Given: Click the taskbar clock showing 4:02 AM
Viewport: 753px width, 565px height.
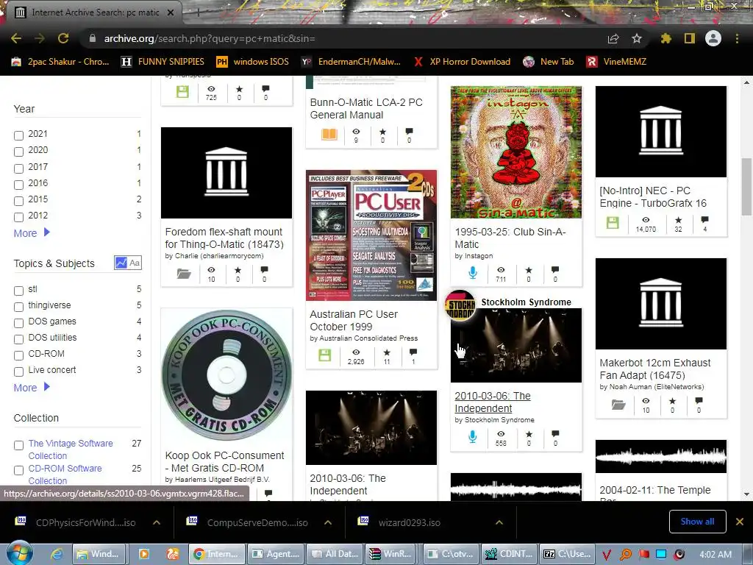Looking at the screenshot, I should pyautogui.click(x=715, y=554).
